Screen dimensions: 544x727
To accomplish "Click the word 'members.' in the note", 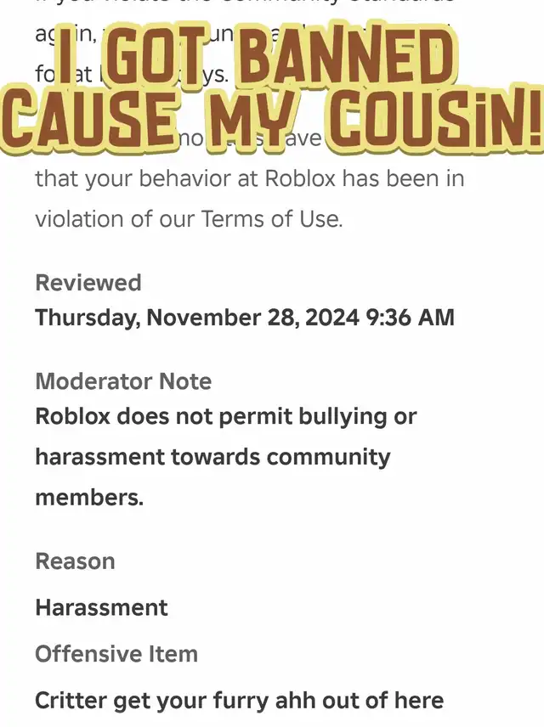I will 89,498.
